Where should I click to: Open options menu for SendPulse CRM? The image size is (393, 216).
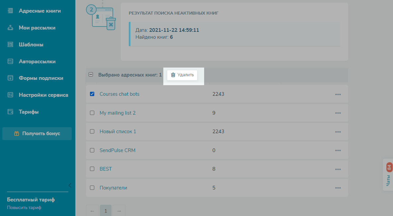[x=338, y=150]
